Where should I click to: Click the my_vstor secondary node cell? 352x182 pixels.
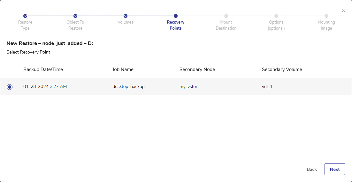188,86
